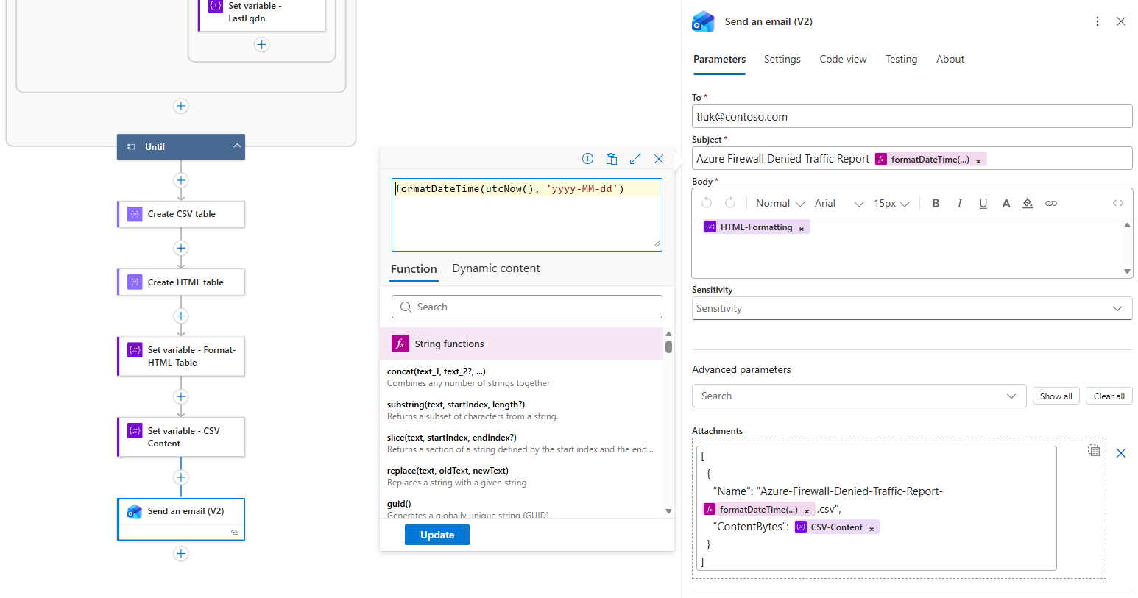Collapse the Until loop chevron
This screenshot has width=1138, height=598.
point(237,146)
